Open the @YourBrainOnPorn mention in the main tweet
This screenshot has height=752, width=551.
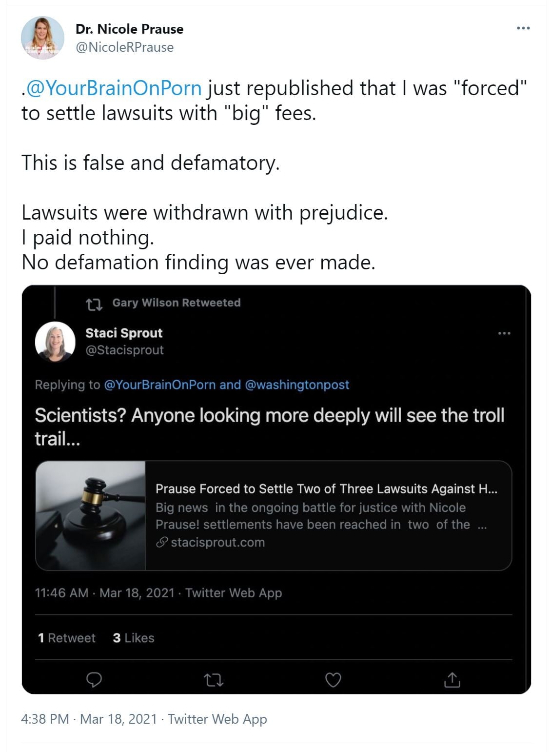click(113, 88)
